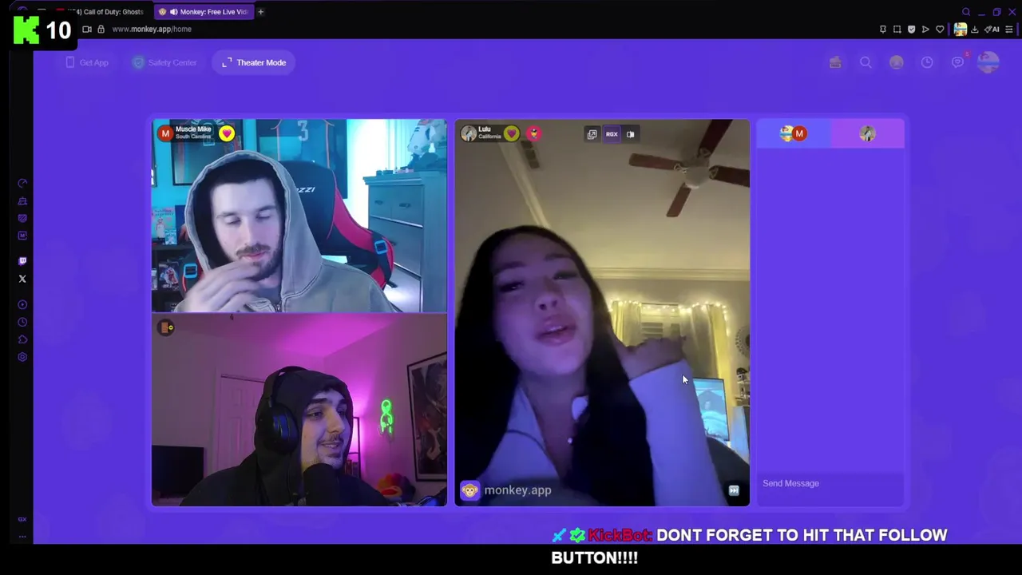Open the profile avatar in Monkey header

[988, 62]
